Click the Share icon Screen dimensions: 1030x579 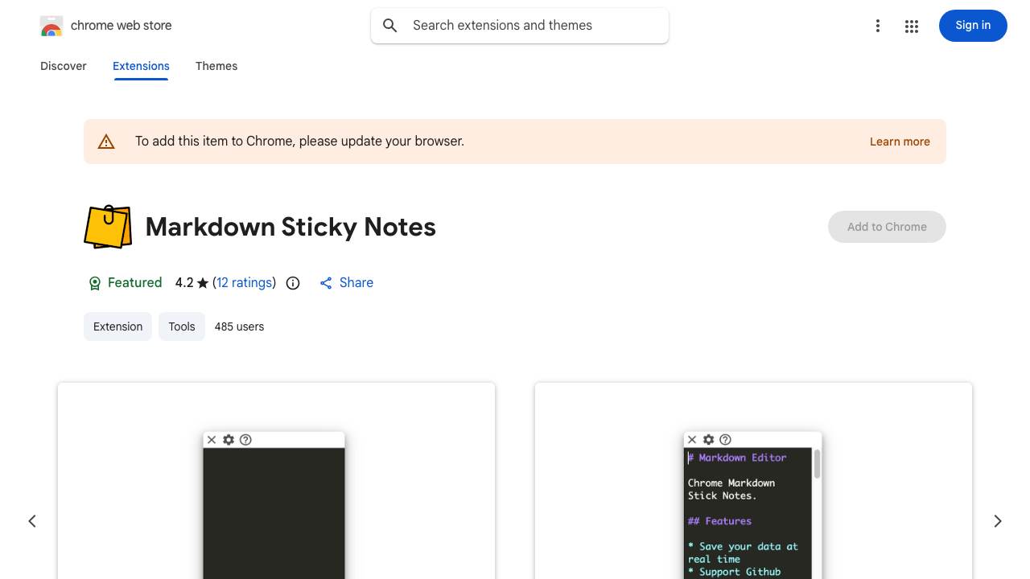pyautogui.click(x=326, y=283)
